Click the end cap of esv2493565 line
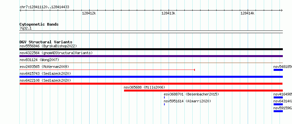 pyautogui.click(x=195, y=70)
